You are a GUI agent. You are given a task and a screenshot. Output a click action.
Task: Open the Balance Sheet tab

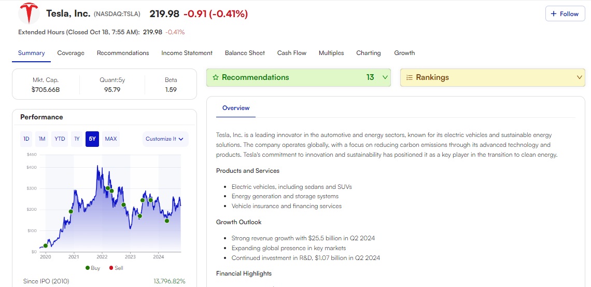click(x=245, y=53)
